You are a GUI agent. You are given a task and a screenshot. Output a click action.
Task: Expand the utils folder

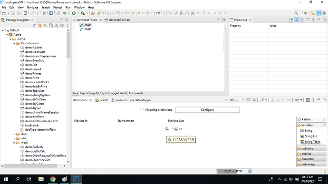[x=14, y=138]
